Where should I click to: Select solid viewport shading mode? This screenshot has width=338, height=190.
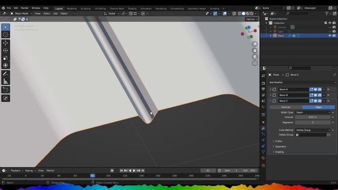coord(243,14)
